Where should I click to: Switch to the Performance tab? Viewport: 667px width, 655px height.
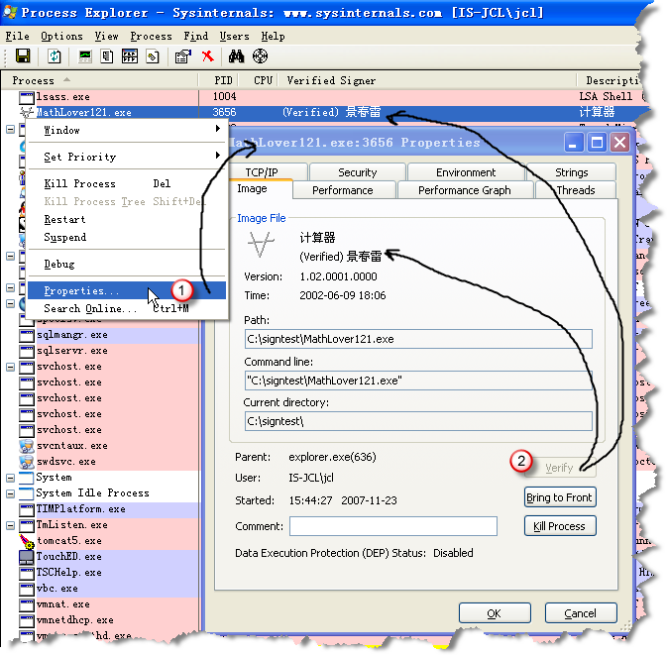point(343,190)
